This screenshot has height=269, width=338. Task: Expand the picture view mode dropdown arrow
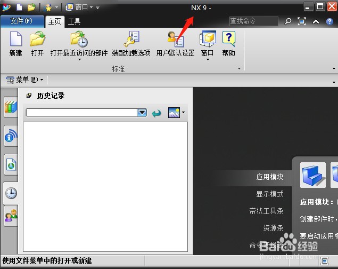pyautogui.click(x=183, y=113)
